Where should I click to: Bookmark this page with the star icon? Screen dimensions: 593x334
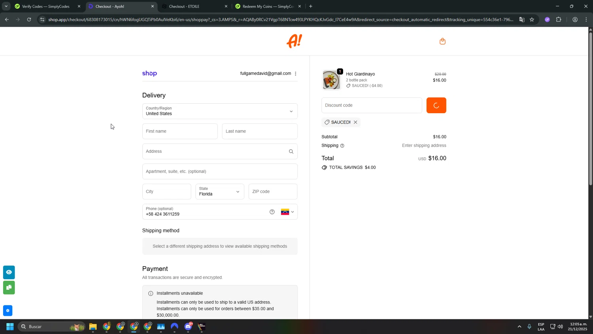532,19
